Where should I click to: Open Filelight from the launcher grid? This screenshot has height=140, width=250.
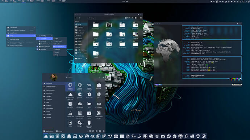(x=80, y=124)
